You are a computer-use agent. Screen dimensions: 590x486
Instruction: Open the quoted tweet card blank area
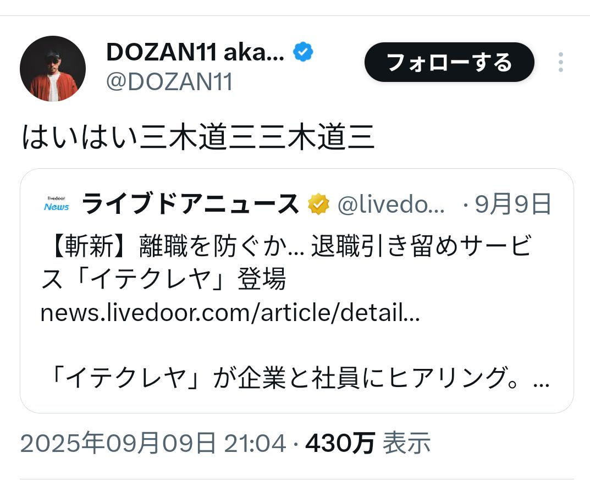(296, 344)
